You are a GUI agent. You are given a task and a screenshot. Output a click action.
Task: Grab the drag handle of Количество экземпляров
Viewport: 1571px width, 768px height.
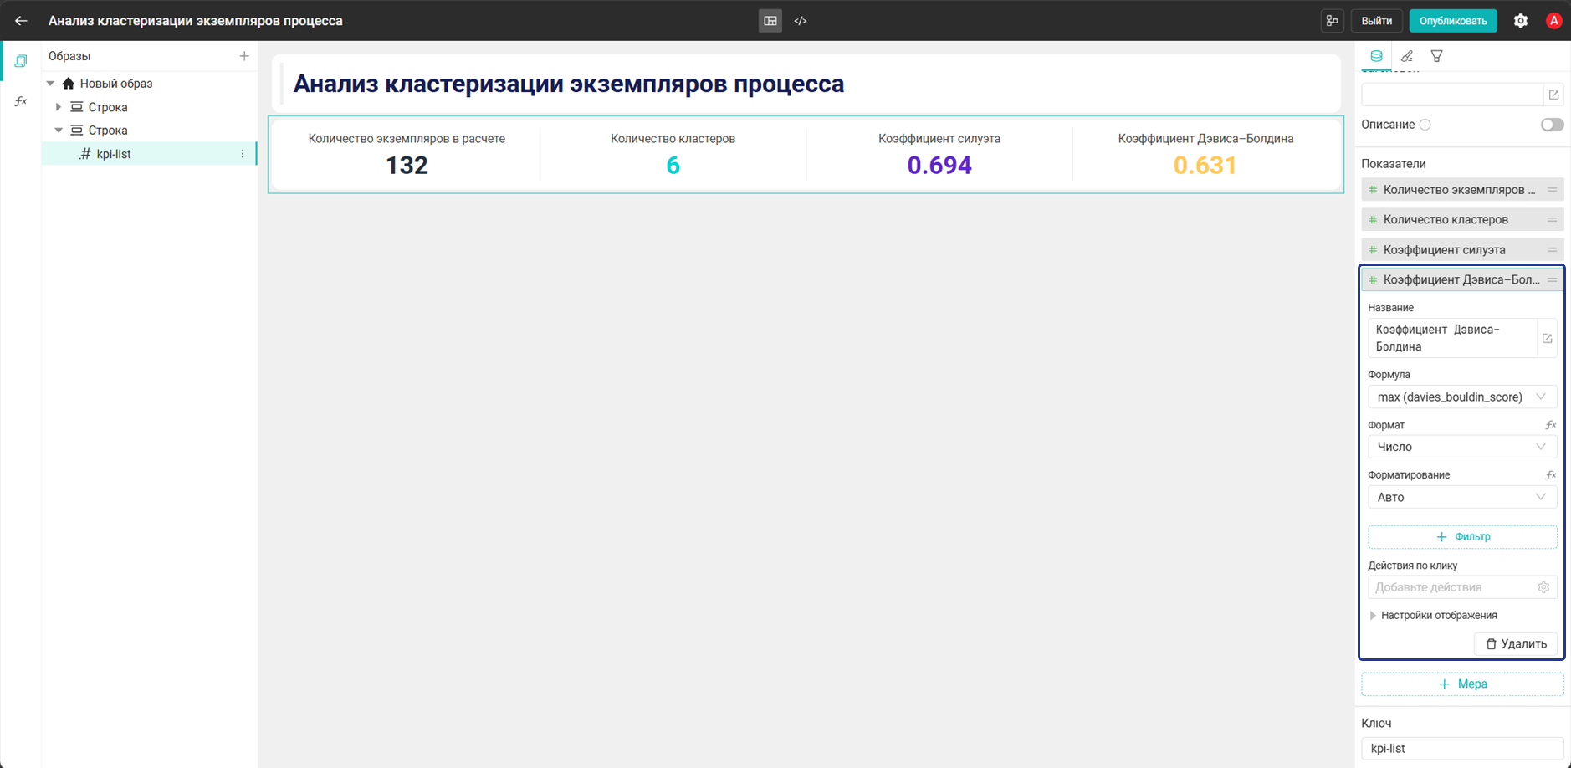click(1552, 190)
